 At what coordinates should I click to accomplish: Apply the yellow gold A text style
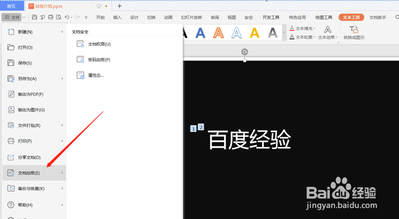point(255,33)
